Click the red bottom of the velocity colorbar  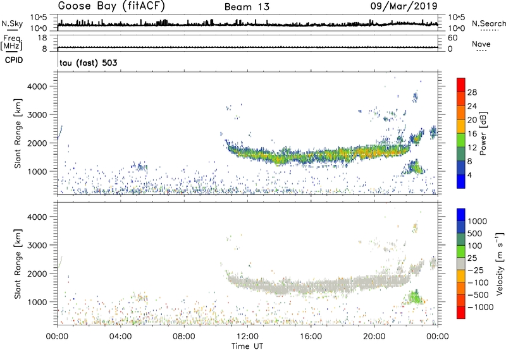461,313
